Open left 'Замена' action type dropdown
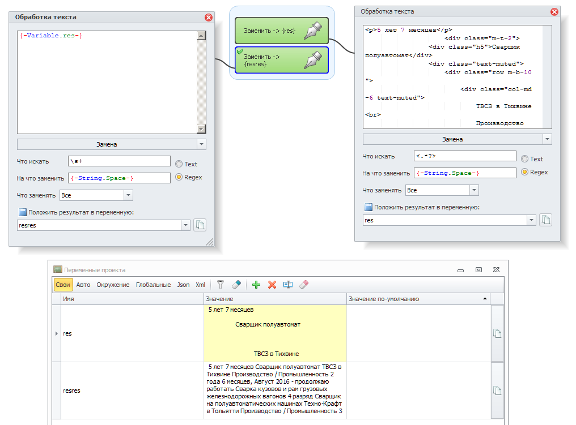The image size is (576, 425). pyautogui.click(x=201, y=144)
